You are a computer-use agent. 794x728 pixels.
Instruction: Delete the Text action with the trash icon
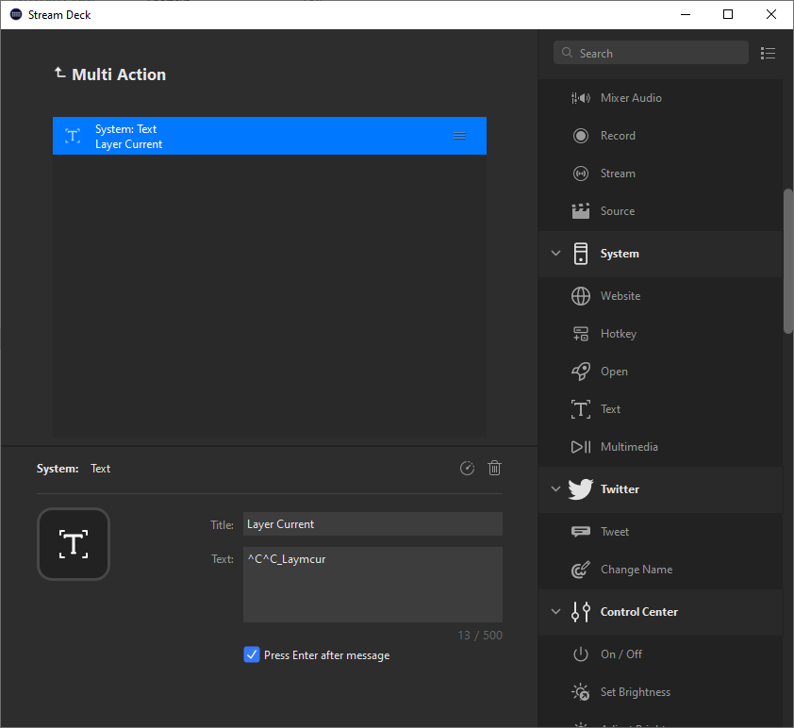pos(494,468)
